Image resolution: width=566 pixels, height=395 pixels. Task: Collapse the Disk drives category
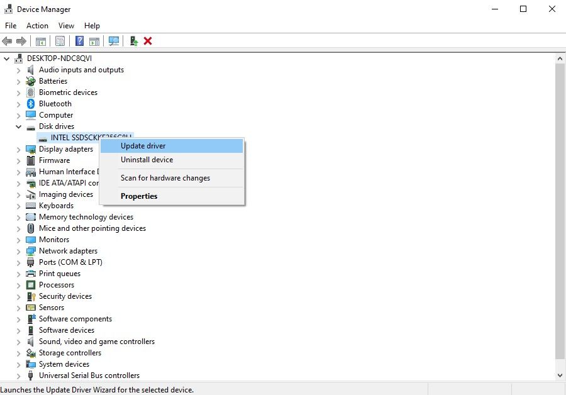pyautogui.click(x=18, y=126)
